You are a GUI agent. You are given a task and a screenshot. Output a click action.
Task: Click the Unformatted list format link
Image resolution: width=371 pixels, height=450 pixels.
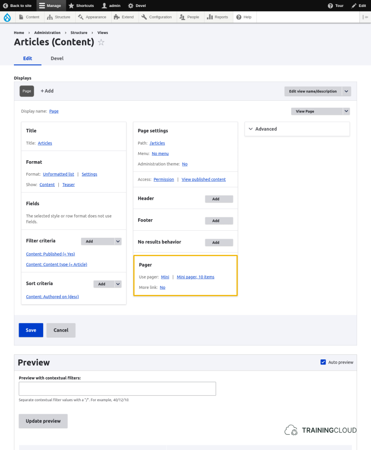pos(58,174)
